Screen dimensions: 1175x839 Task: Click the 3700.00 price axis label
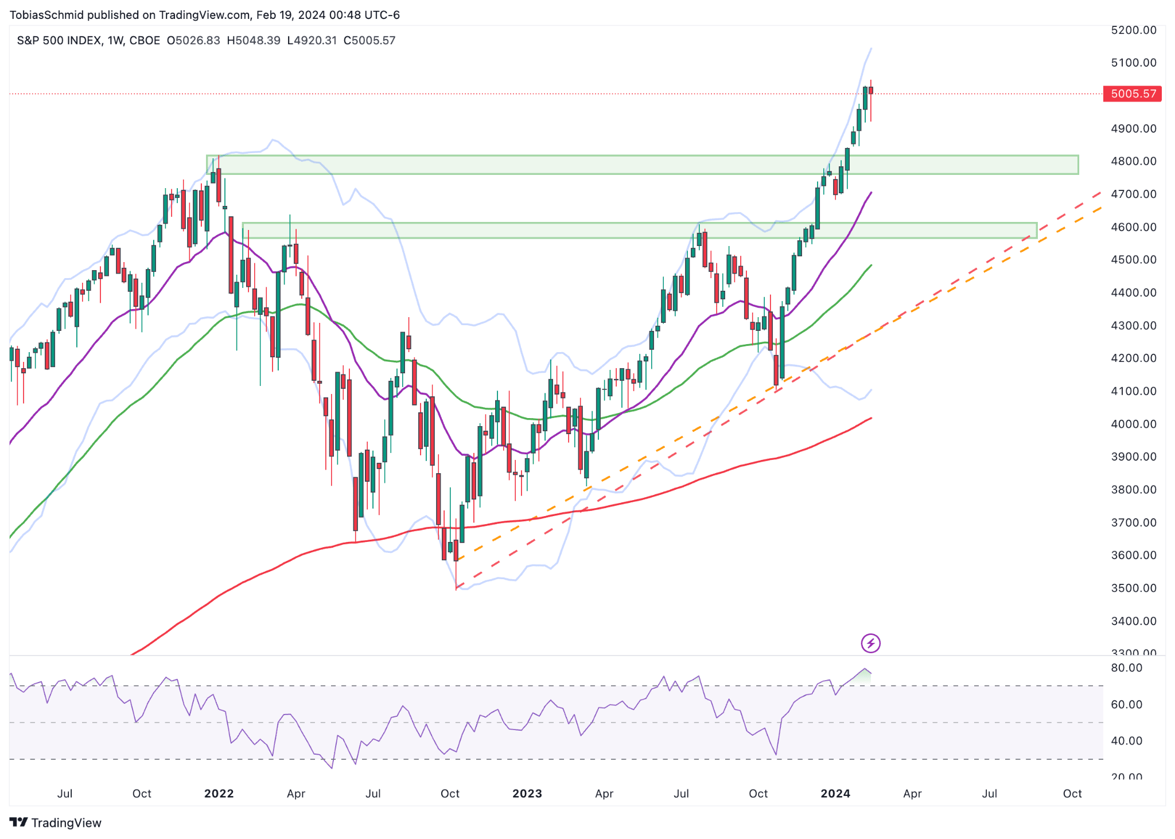1134,522
